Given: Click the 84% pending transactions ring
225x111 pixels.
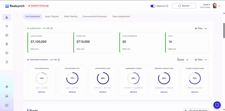Looking at the screenshot, I should pos(164,78).
